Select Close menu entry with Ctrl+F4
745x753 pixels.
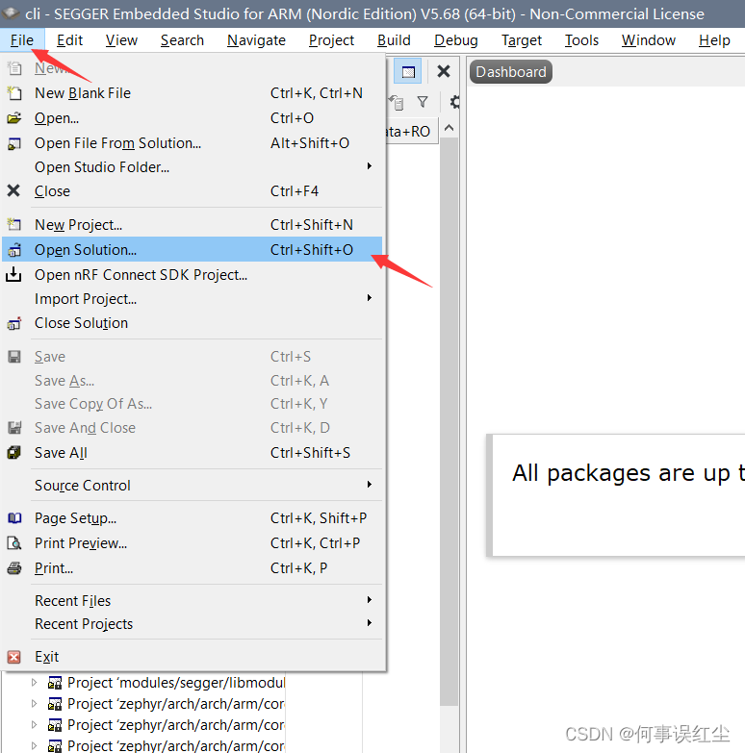point(193,190)
